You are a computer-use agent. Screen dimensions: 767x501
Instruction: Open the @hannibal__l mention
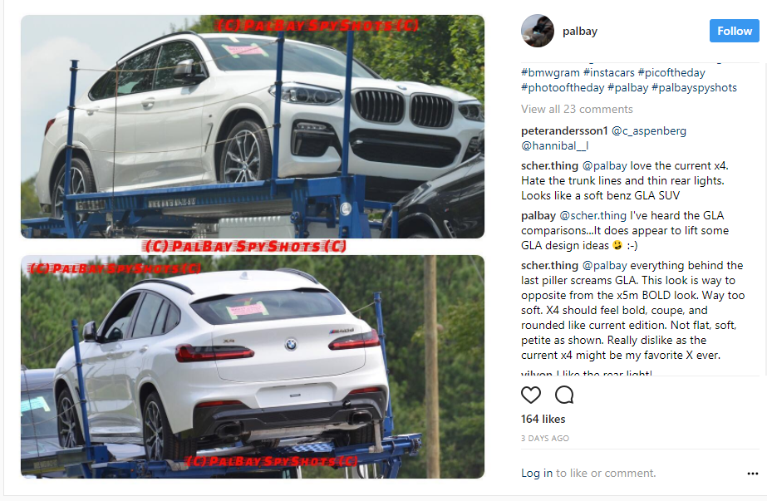coord(555,145)
